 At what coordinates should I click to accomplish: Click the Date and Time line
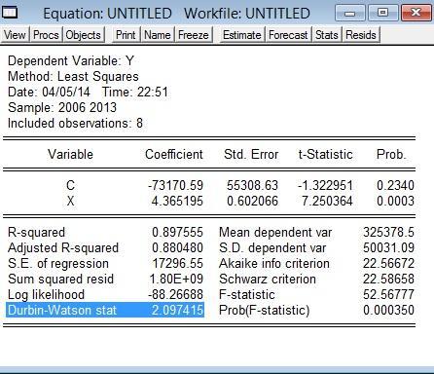coord(88,92)
